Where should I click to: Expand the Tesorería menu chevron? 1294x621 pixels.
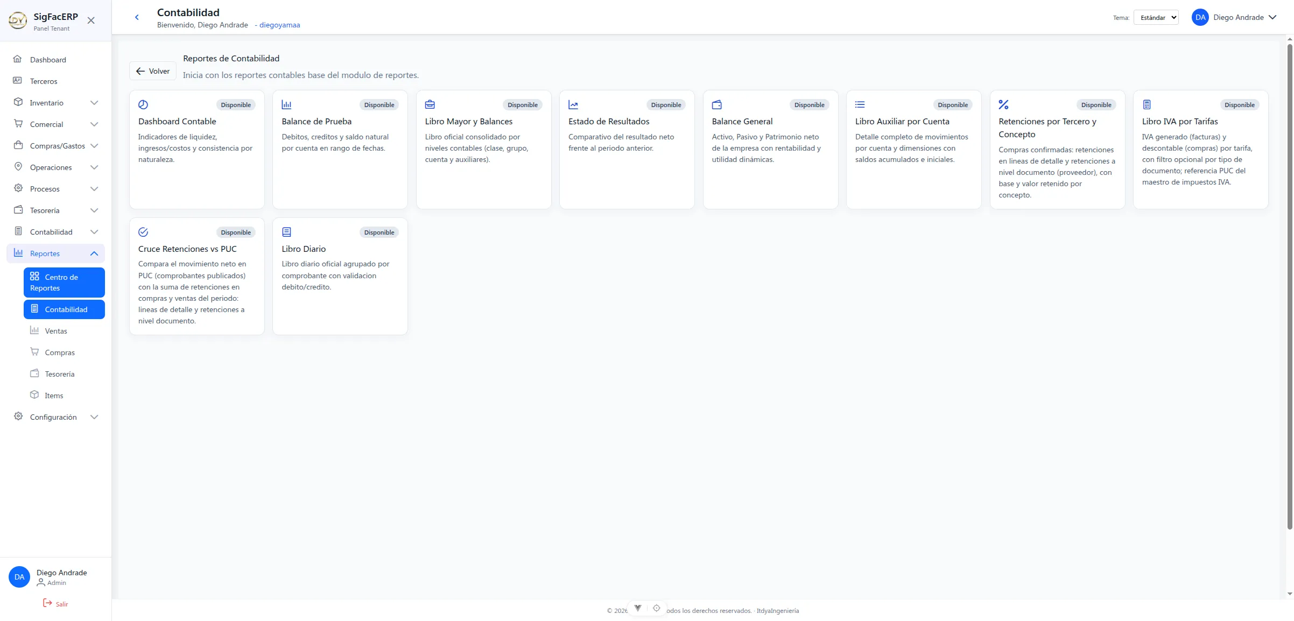point(94,210)
